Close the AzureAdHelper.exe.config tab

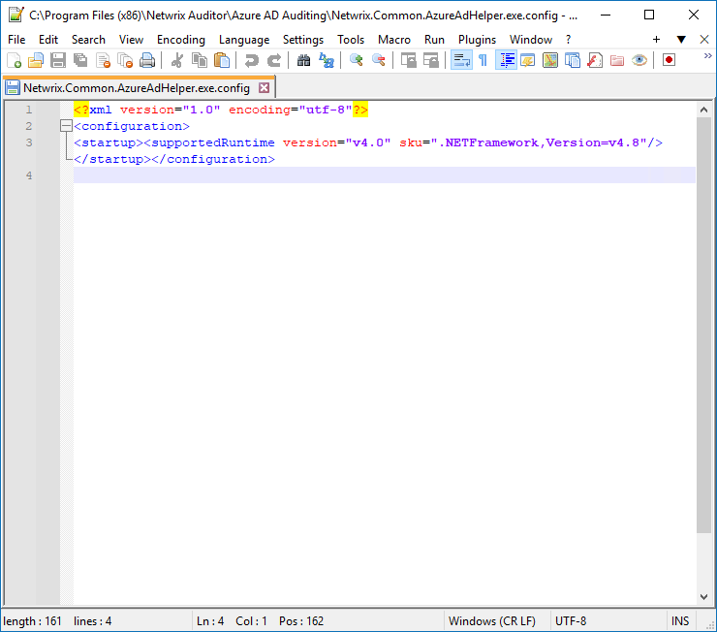click(x=264, y=88)
